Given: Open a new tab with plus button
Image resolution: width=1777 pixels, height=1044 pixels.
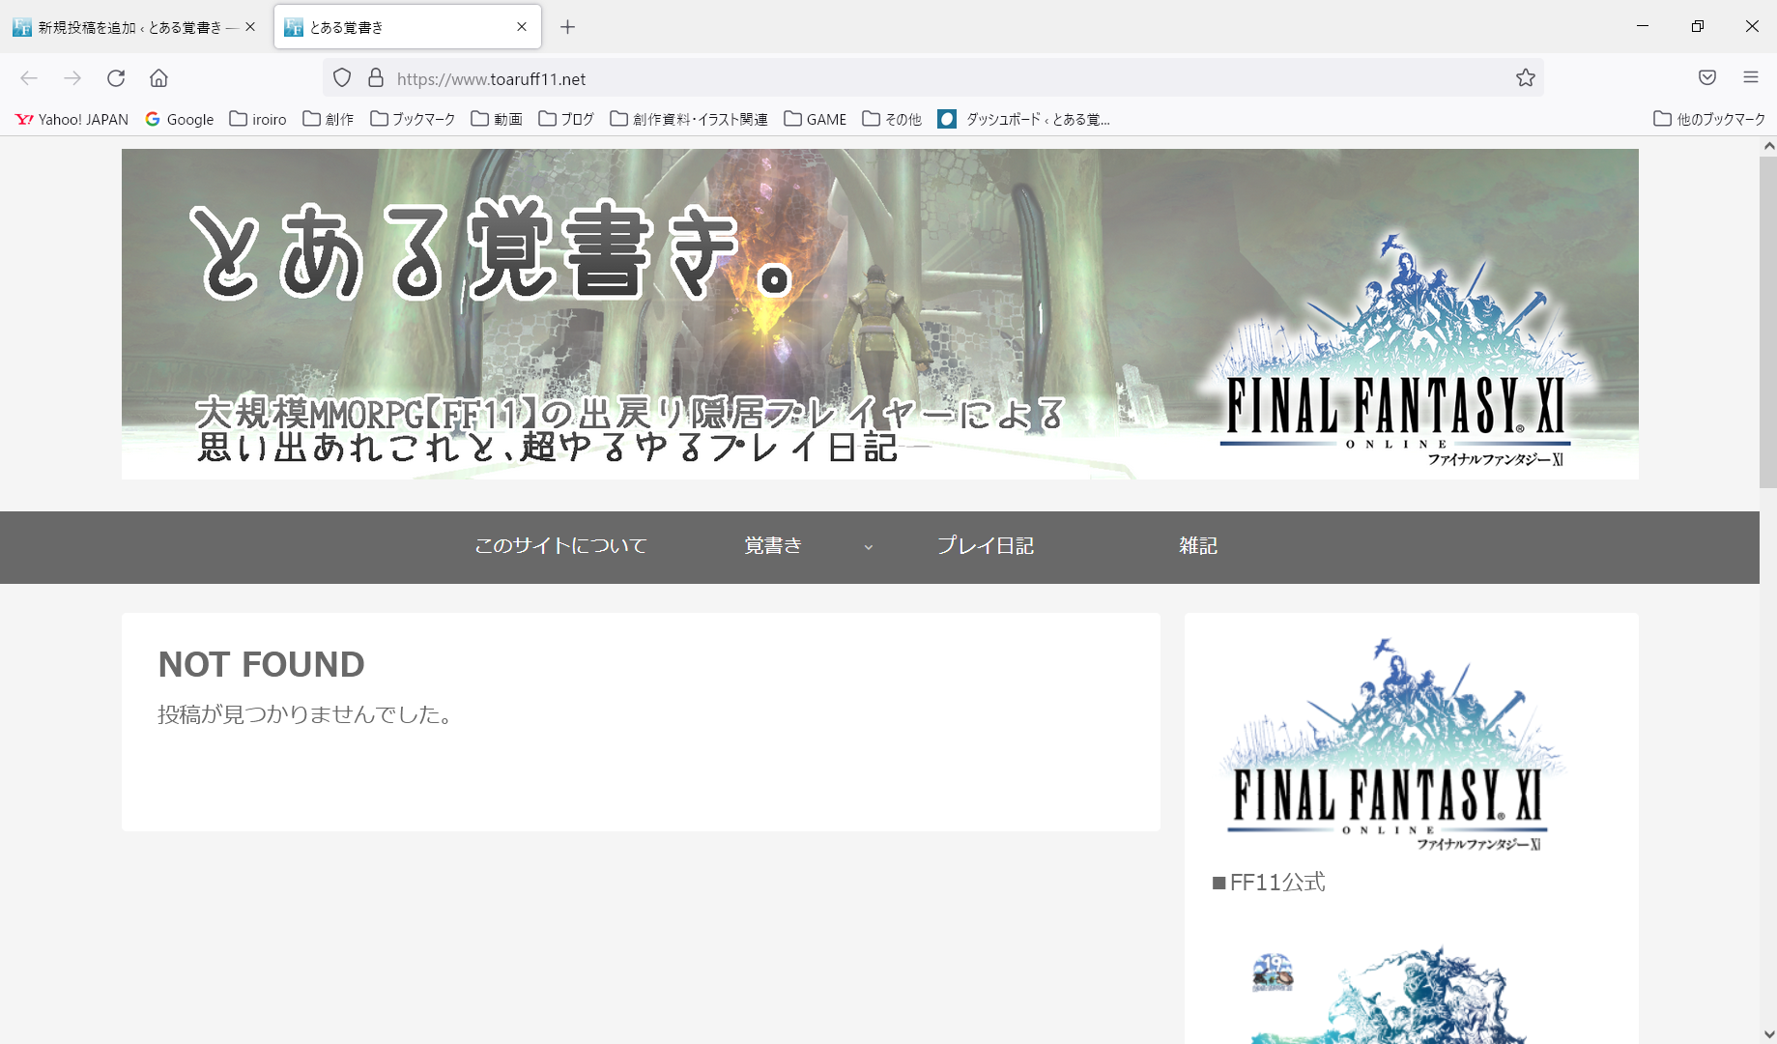Looking at the screenshot, I should coord(567,27).
